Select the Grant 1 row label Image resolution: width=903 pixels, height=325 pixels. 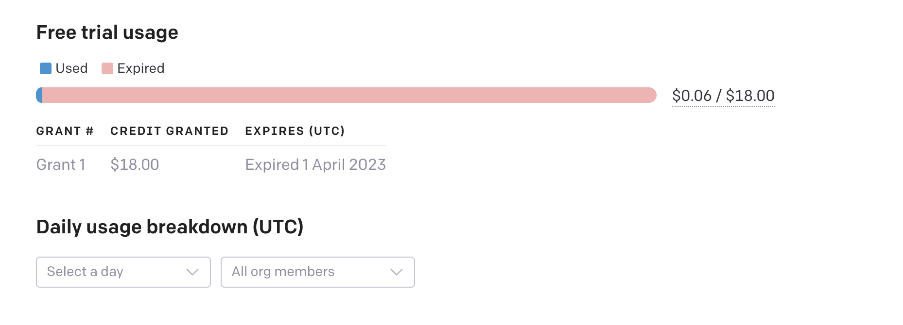point(61,165)
